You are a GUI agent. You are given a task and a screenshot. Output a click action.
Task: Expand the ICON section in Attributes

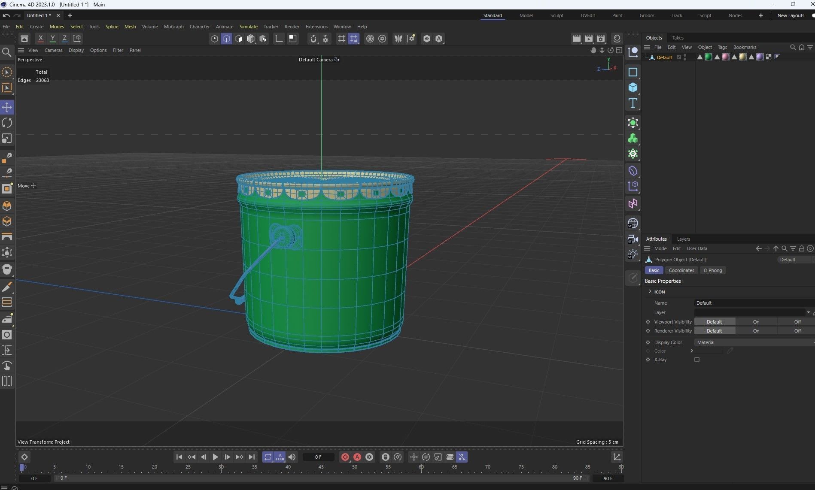coord(650,291)
